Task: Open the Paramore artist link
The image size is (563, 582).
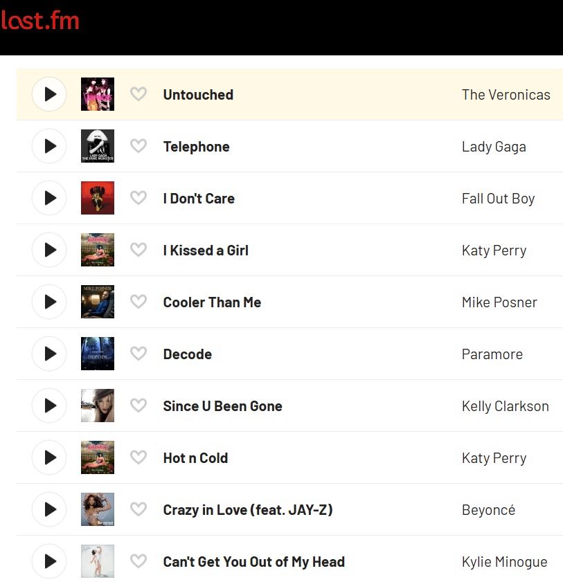Action: tap(492, 354)
